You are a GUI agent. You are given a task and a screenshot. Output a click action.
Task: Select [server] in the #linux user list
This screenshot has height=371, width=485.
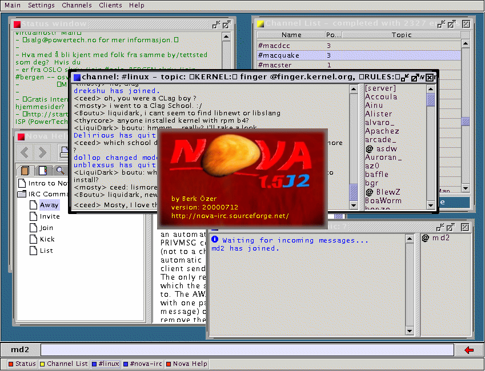[380, 88]
